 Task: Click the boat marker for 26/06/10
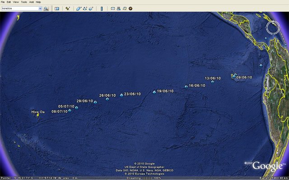coord(107,99)
